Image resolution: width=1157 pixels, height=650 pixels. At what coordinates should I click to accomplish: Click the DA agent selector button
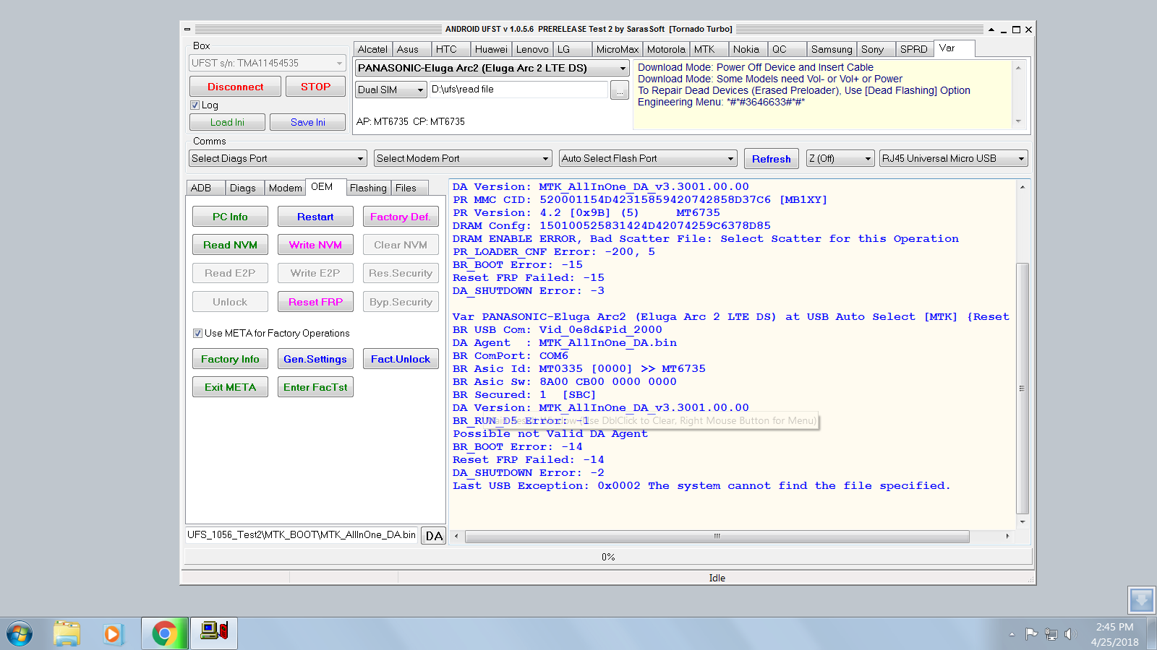pos(434,535)
